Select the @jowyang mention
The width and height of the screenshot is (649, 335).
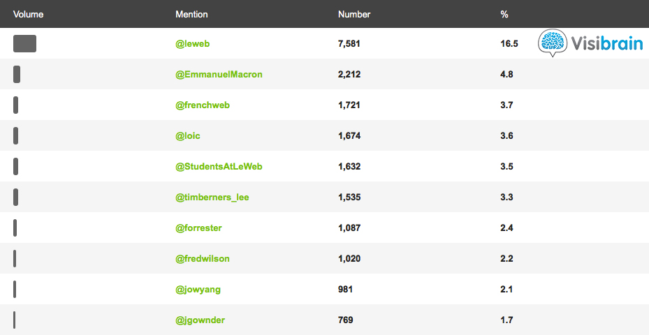[198, 290]
